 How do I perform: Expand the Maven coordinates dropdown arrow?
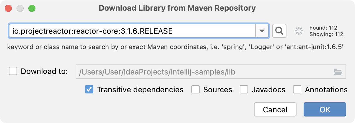pyautogui.click(x=262, y=31)
